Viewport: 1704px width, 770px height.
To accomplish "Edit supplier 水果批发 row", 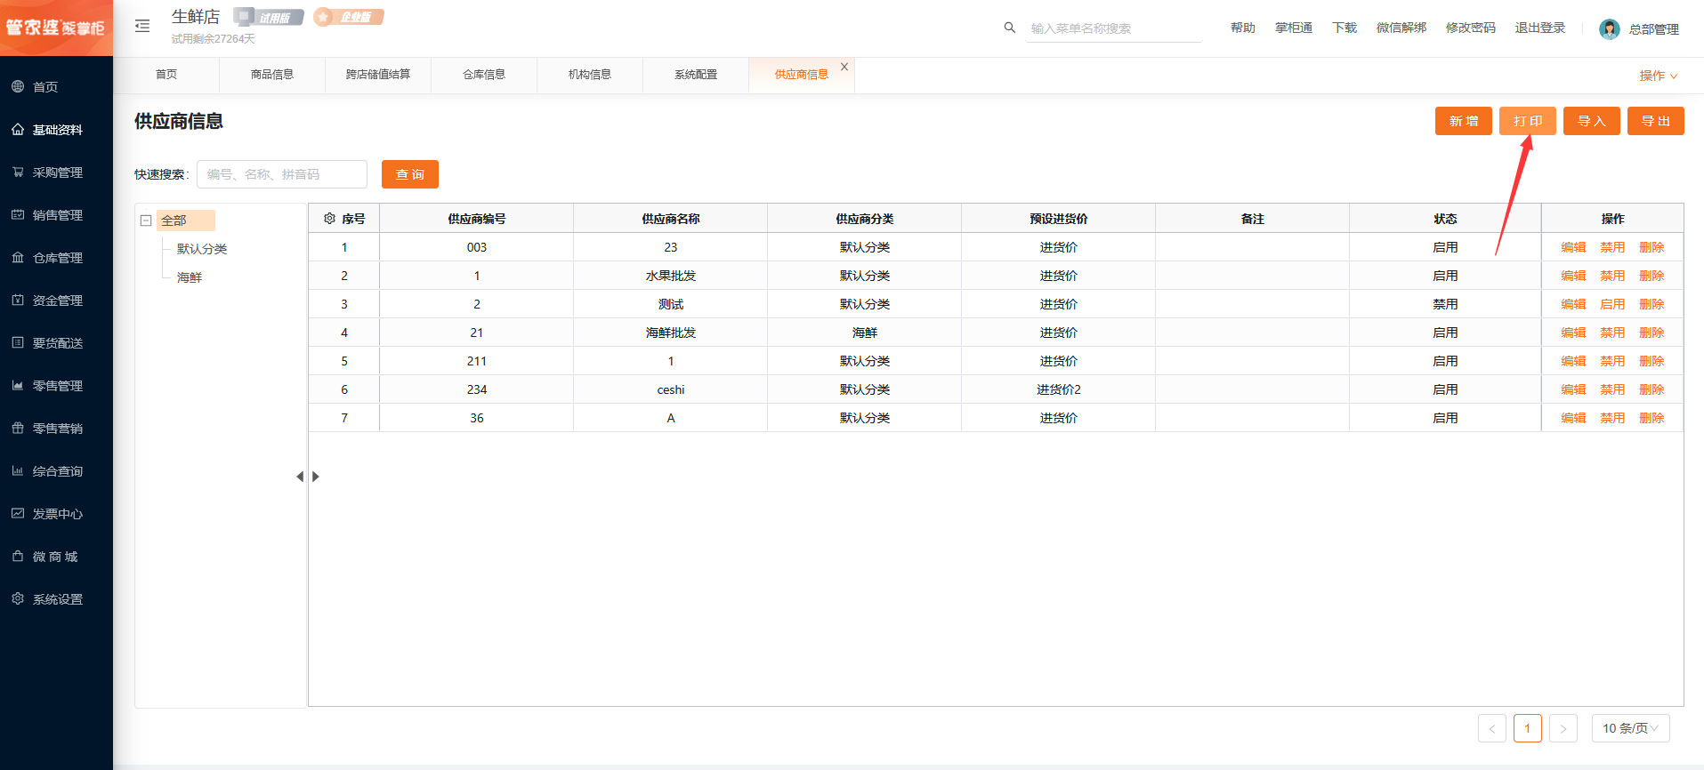I will (x=1573, y=276).
